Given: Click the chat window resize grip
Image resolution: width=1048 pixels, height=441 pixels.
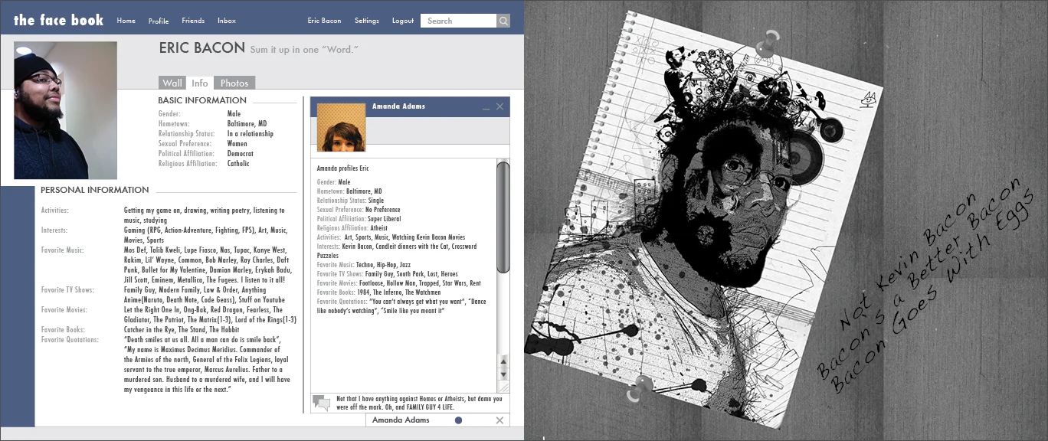Looking at the screenshot, I should (x=503, y=387).
